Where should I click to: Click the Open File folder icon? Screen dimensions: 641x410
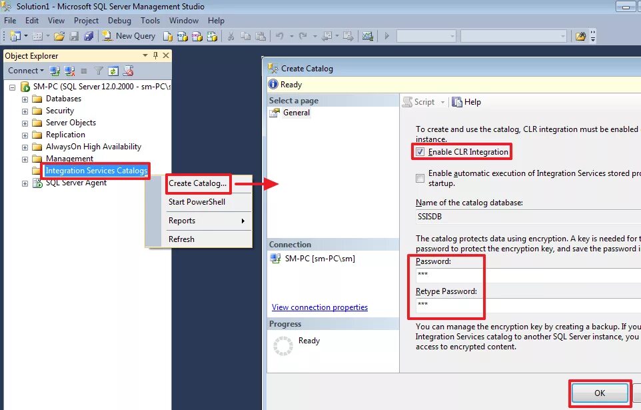(59, 36)
